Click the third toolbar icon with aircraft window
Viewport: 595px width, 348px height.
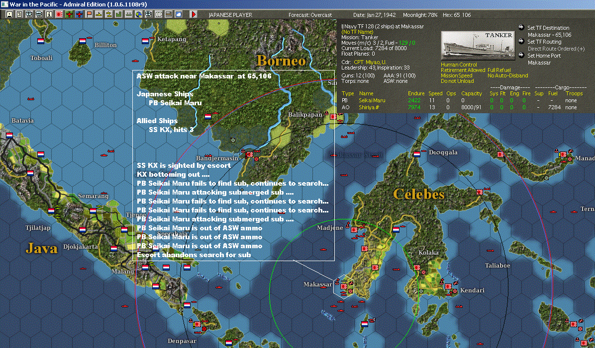(x=29, y=14)
